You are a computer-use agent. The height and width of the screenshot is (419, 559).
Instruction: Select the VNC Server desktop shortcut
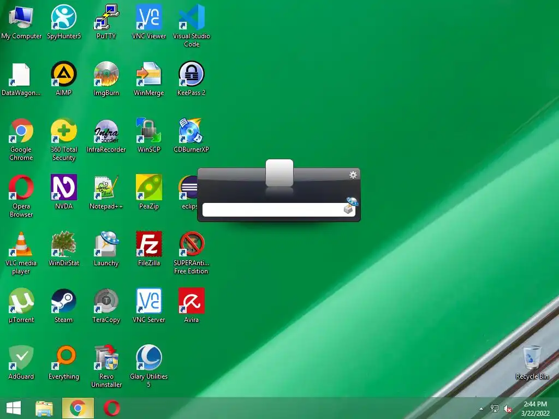tap(149, 306)
